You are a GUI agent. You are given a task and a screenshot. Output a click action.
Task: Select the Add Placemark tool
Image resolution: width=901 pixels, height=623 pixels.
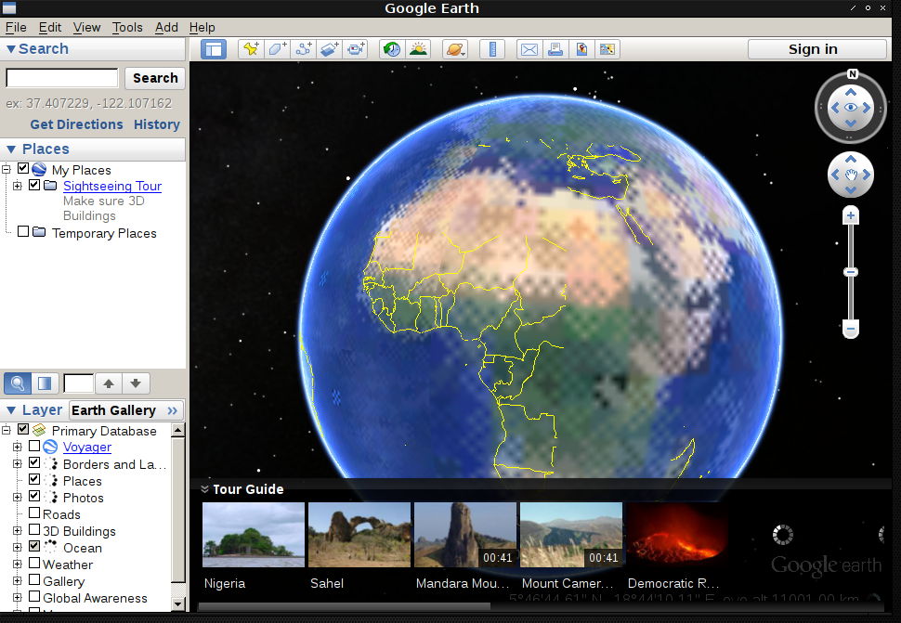click(251, 48)
